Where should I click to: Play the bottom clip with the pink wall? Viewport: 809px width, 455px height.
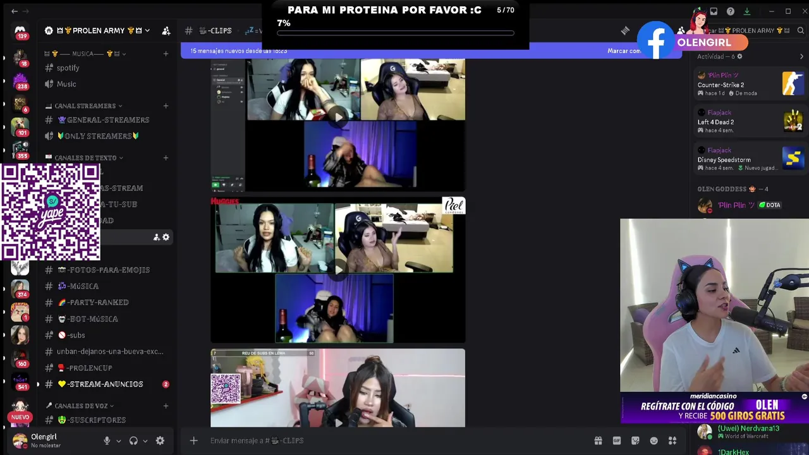tap(339, 423)
